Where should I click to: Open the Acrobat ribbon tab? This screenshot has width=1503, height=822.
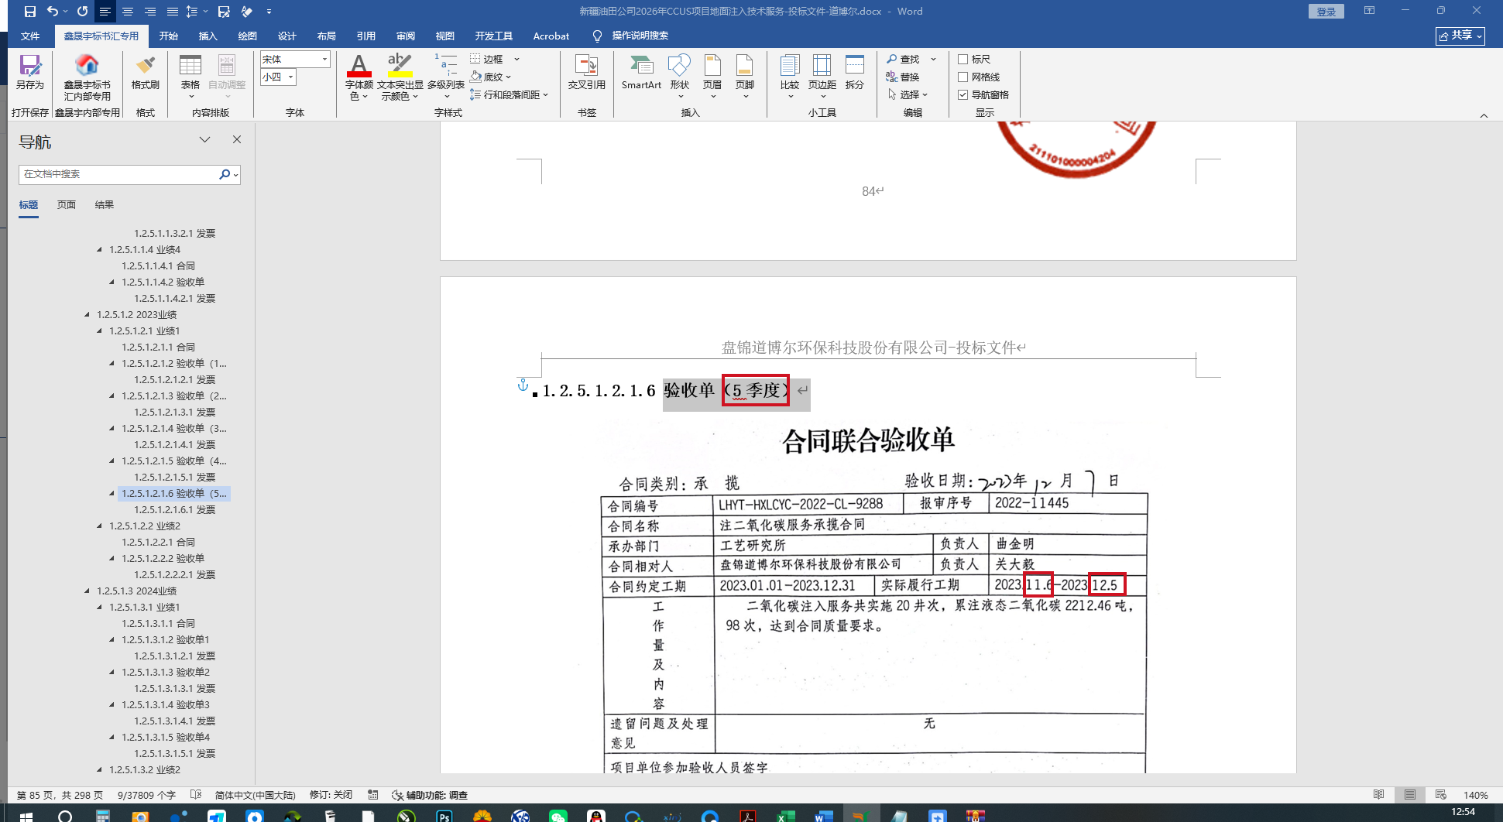click(x=551, y=36)
